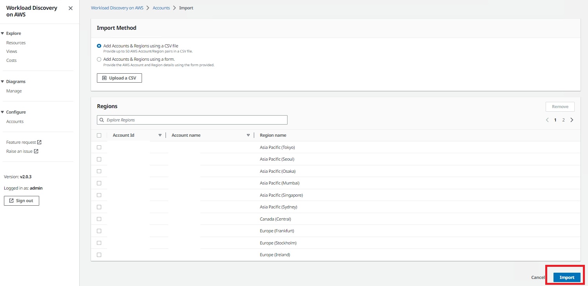Open Feature request via its external link icon
The height and width of the screenshot is (286, 588).
click(x=40, y=142)
